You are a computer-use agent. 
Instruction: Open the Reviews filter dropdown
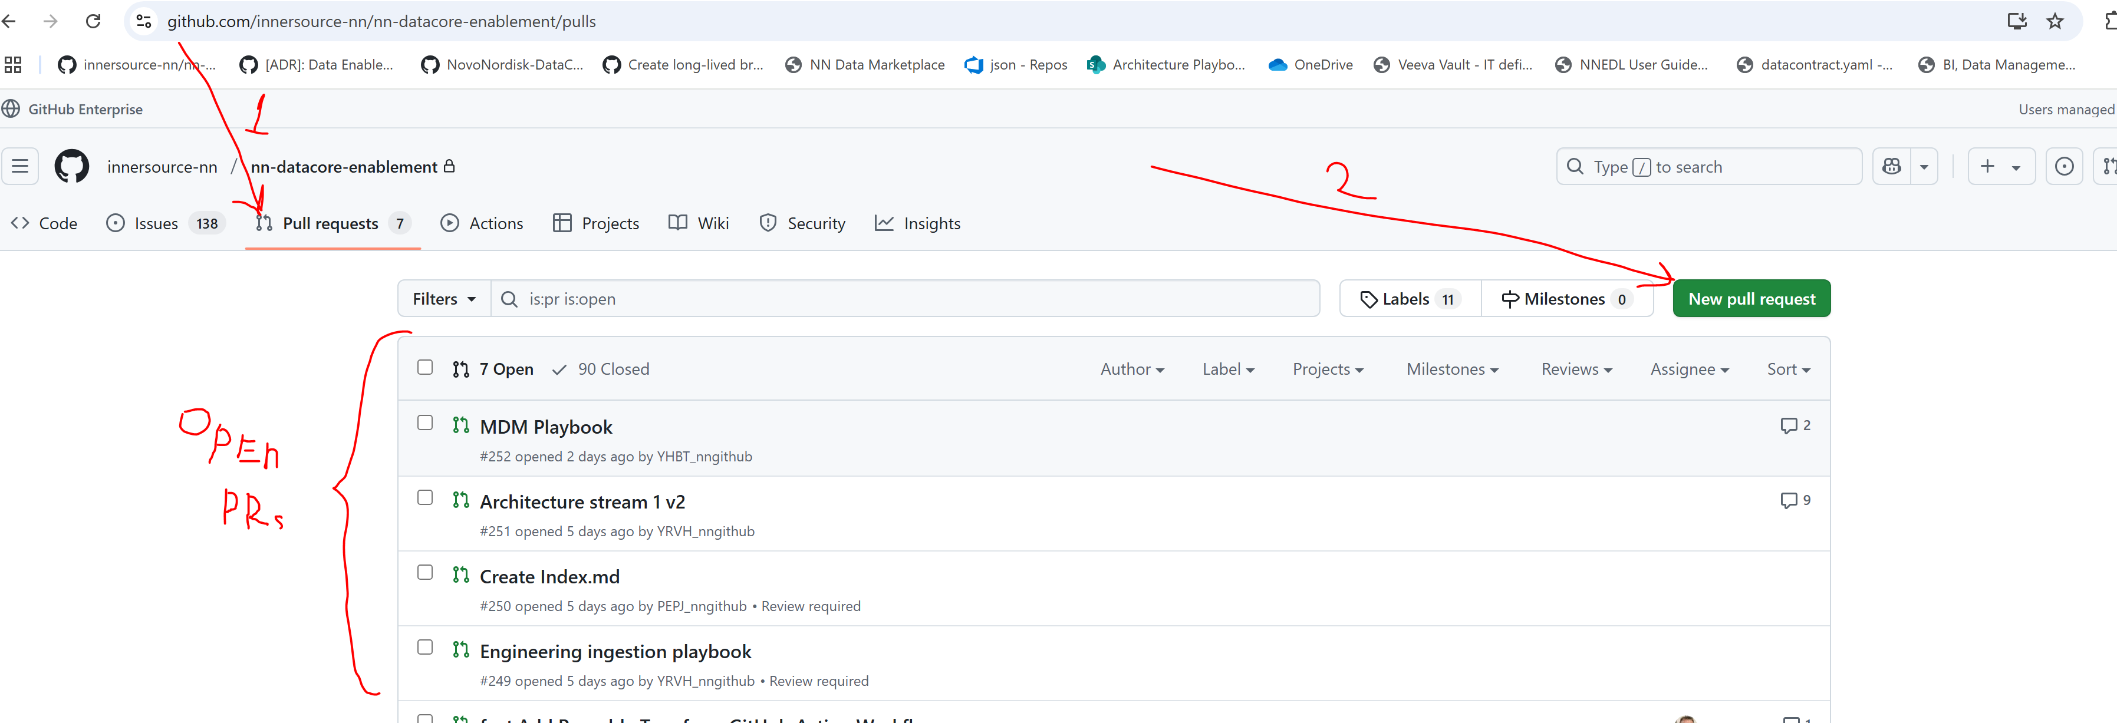point(1576,369)
